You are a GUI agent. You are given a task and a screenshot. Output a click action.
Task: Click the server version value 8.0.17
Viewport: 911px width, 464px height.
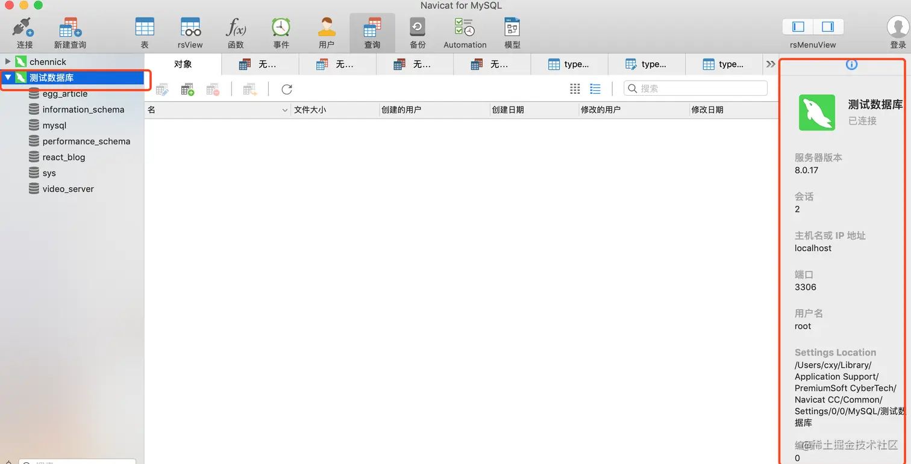pos(806,170)
